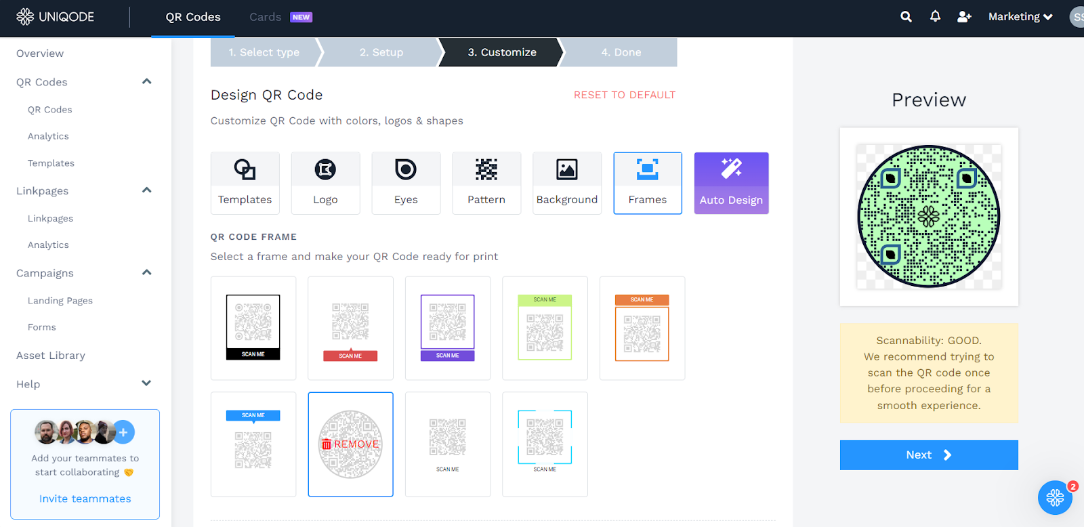Select the orange SCAN ME top frame
Screen dimensions: 1084x527
click(x=642, y=328)
